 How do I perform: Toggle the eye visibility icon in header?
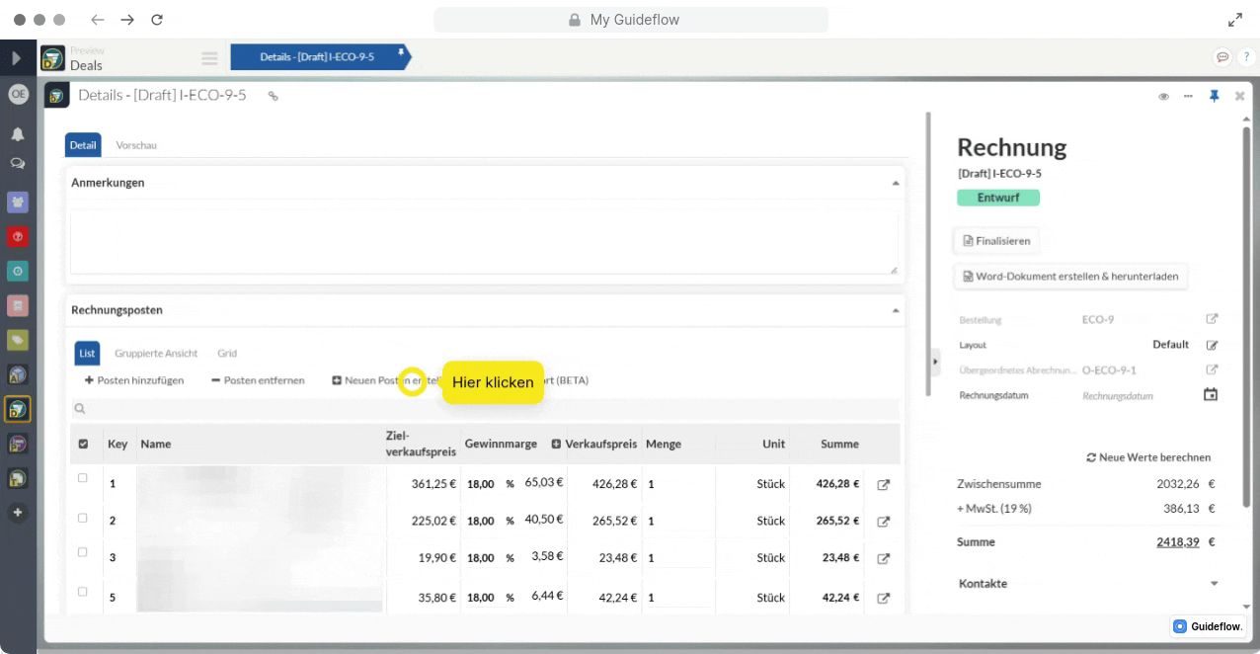[x=1163, y=97]
